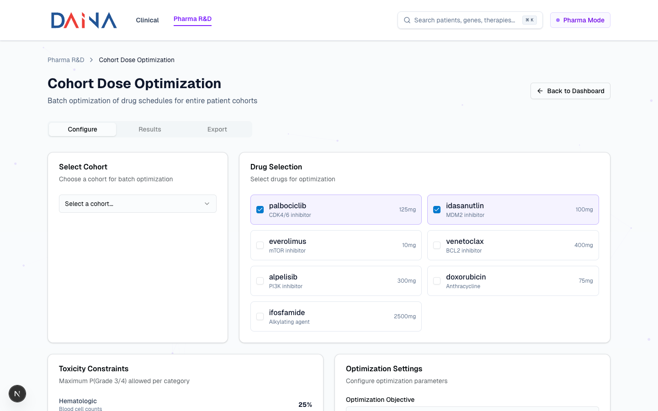658x411 pixels.
Task: Enable the everolimus checkbox
Action: (260, 245)
